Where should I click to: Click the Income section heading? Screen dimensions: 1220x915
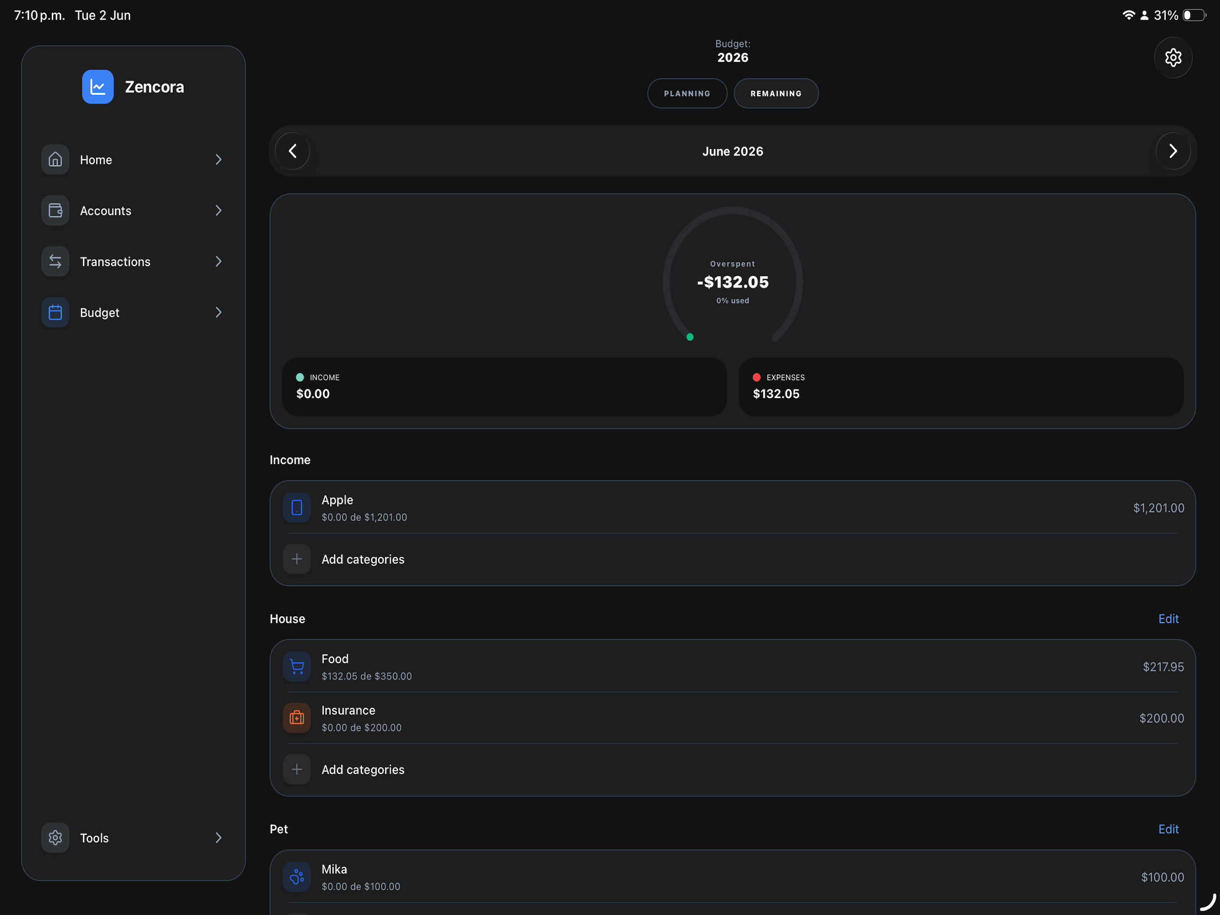point(290,460)
